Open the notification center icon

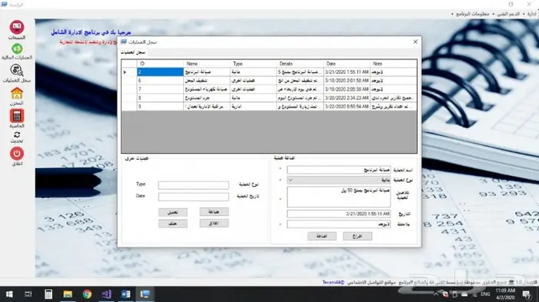(x=526, y=294)
